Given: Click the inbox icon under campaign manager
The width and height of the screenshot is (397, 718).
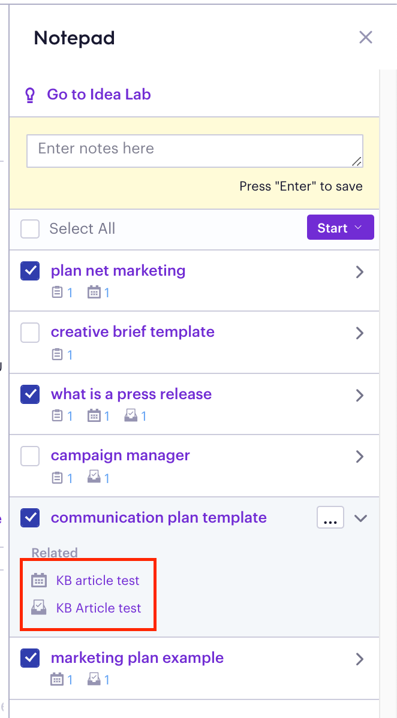Looking at the screenshot, I should pyautogui.click(x=94, y=478).
